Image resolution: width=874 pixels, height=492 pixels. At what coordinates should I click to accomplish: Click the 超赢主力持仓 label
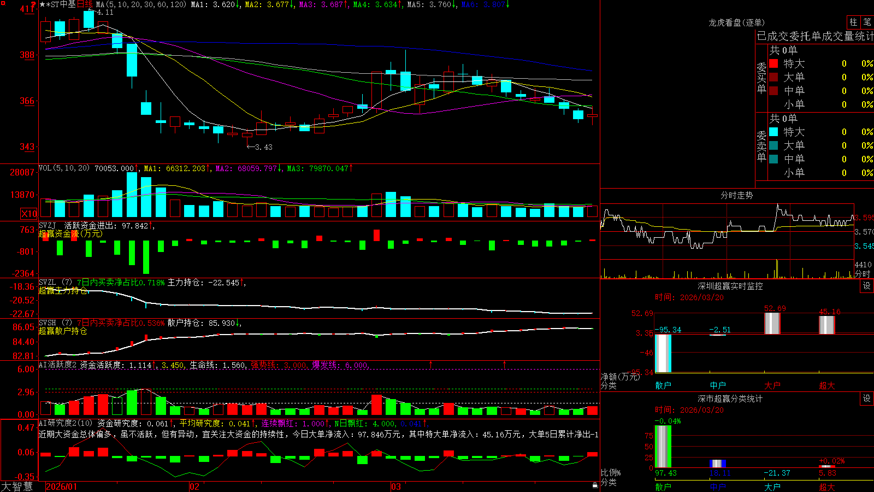coord(63,290)
